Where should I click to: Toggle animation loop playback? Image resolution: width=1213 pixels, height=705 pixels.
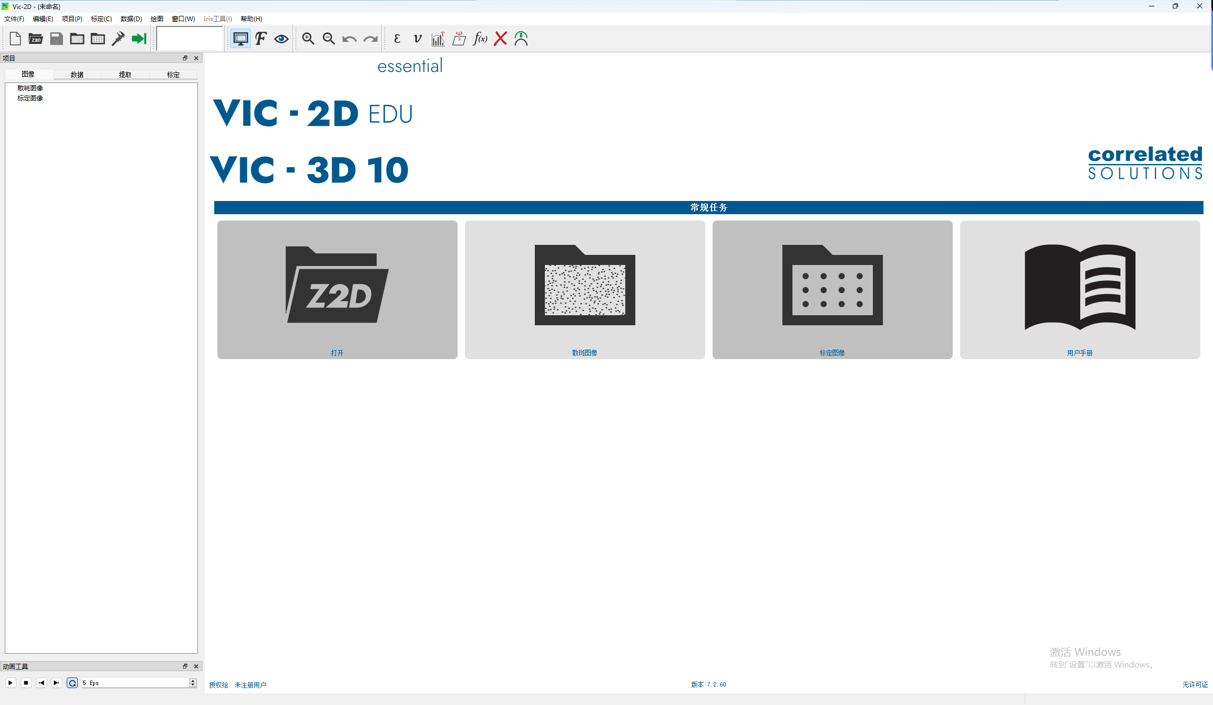click(72, 682)
